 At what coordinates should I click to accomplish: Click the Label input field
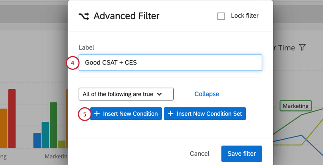click(170, 63)
